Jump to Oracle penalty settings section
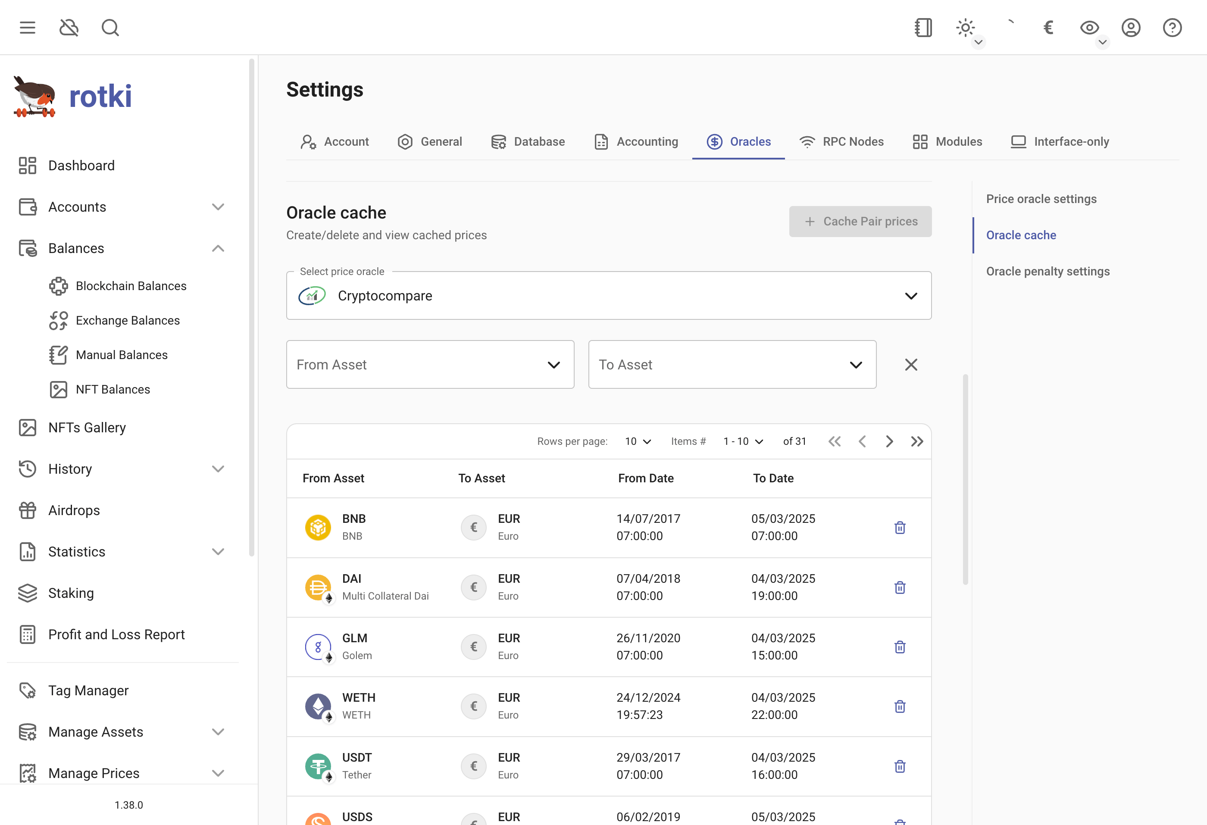The width and height of the screenshot is (1207, 825). 1048,272
